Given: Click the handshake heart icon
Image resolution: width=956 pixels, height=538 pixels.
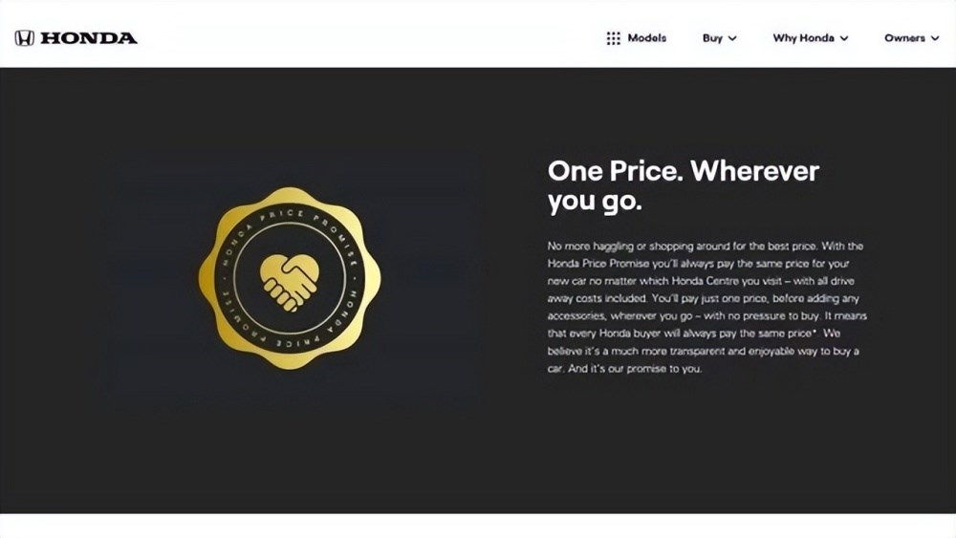Looking at the screenshot, I should point(290,279).
